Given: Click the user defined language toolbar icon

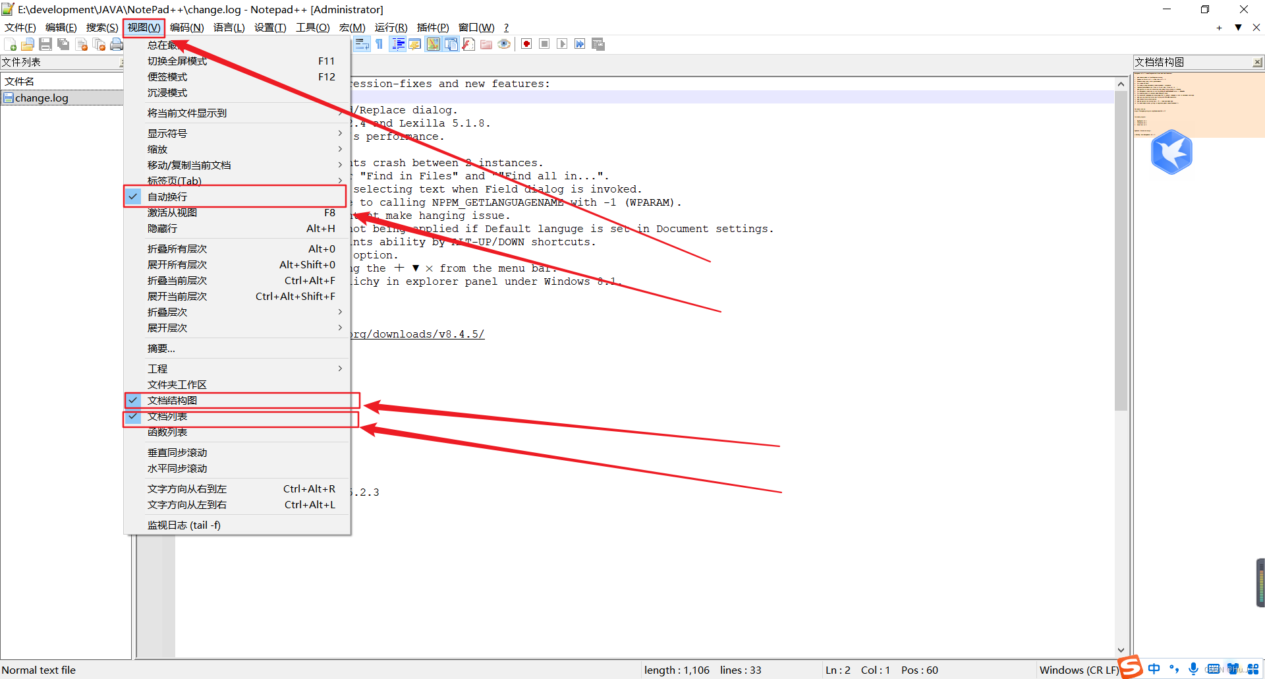Looking at the screenshot, I should pyautogui.click(x=415, y=44).
